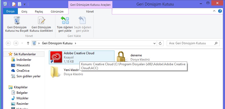Select Kitaplıklar in the navigation pane
Screen dimensions: 225x109
tap(21, 87)
